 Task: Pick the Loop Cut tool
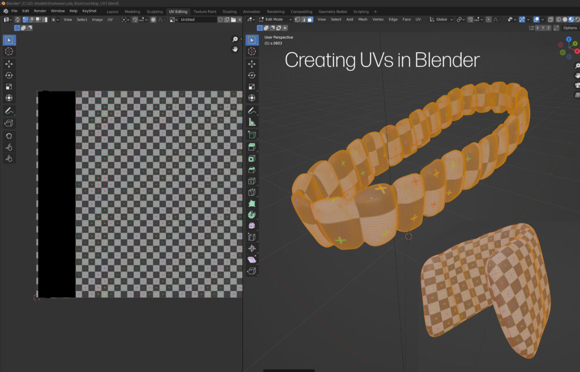pyautogui.click(x=252, y=181)
